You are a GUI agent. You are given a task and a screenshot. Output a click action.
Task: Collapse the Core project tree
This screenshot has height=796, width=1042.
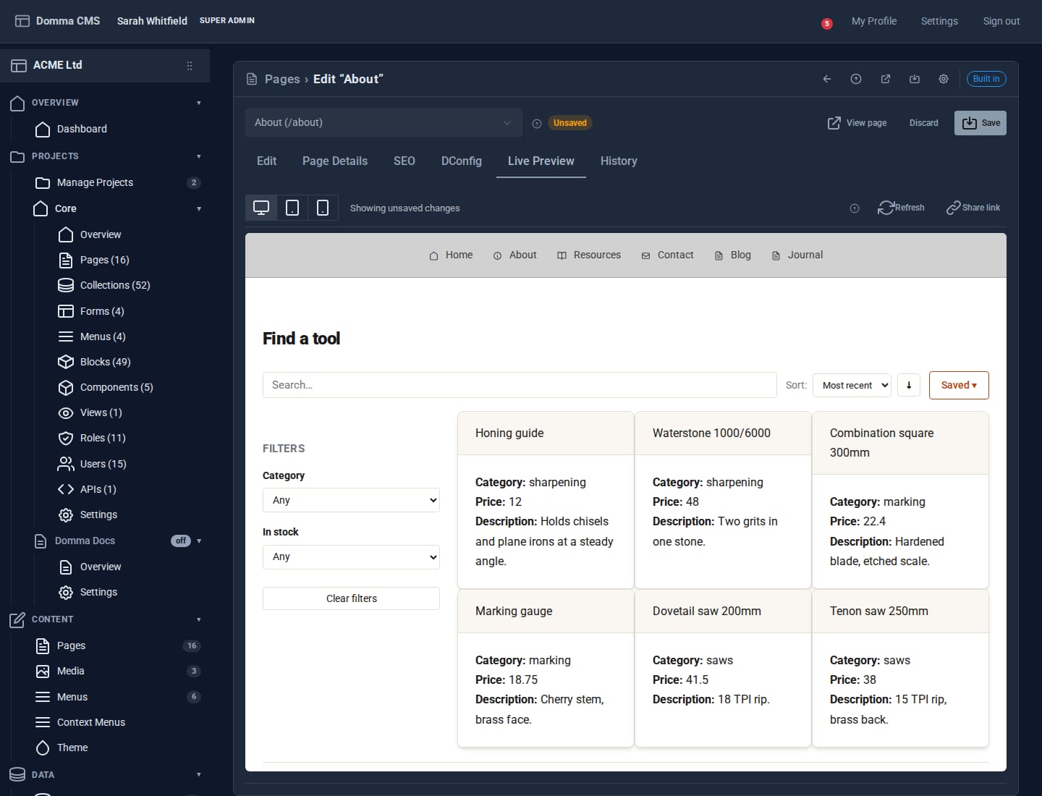click(x=199, y=209)
